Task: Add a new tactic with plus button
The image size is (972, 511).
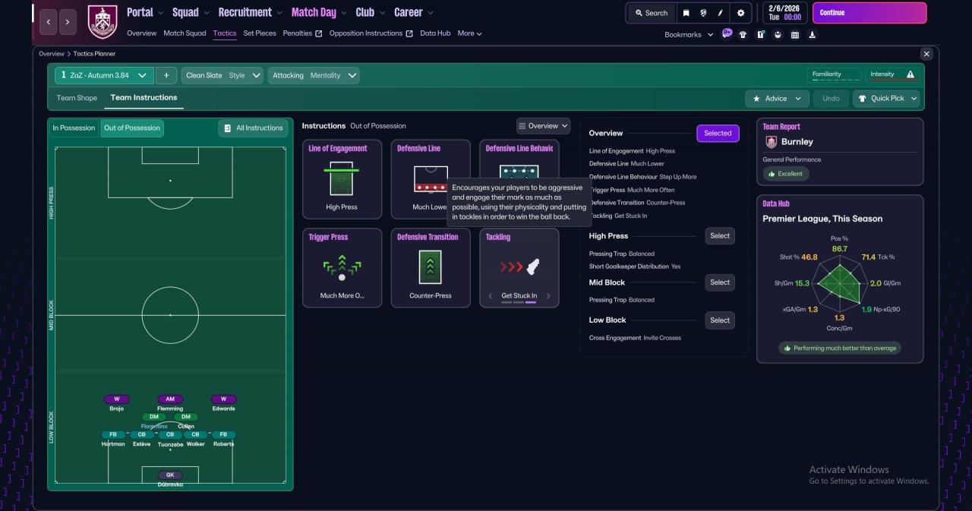Action: click(166, 75)
